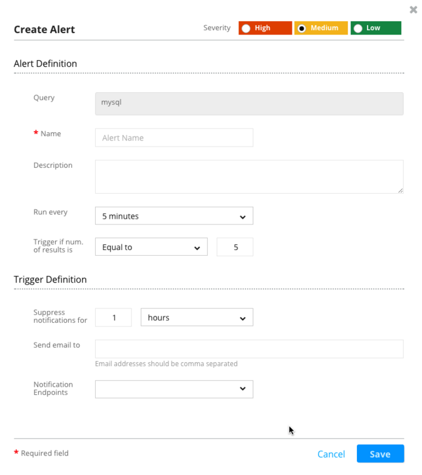Click the hours dropdown chevron arrow
422x475 pixels.
[242, 318]
